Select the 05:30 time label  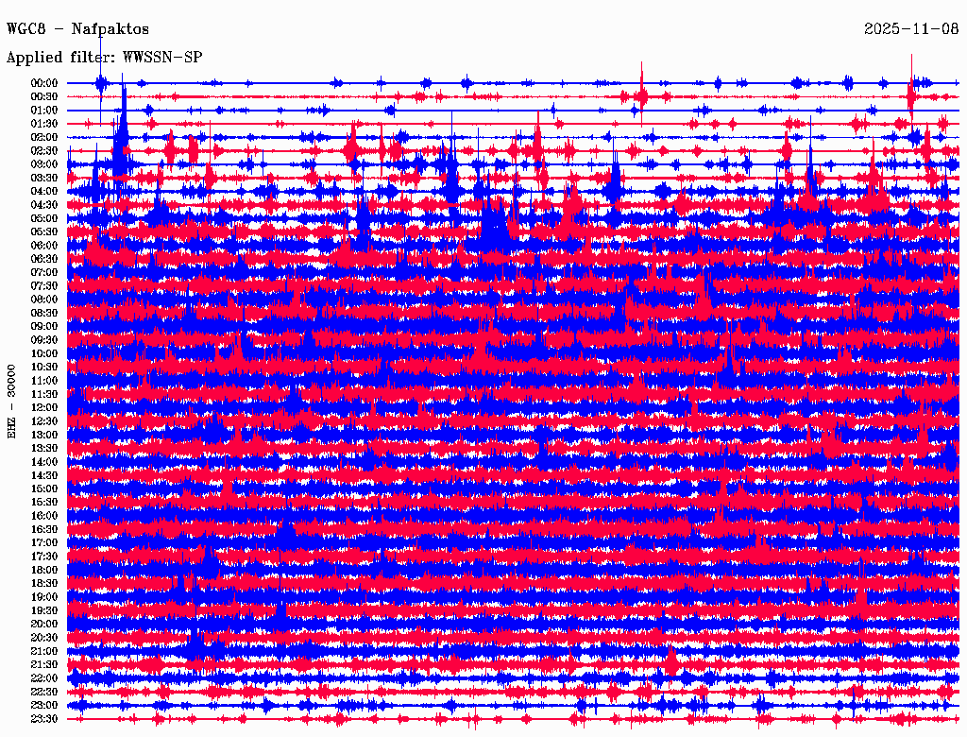pyautogui.click(x=44, y=232)
